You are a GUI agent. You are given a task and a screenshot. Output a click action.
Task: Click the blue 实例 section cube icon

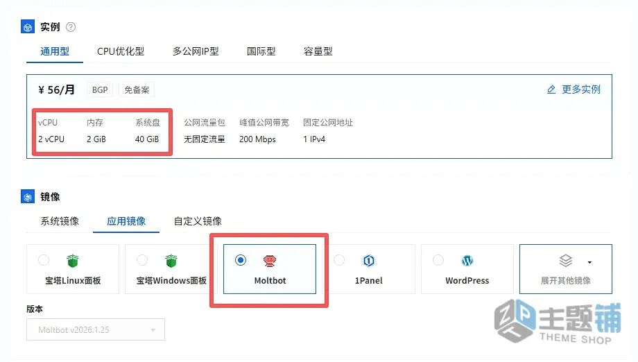pos(28,27)
